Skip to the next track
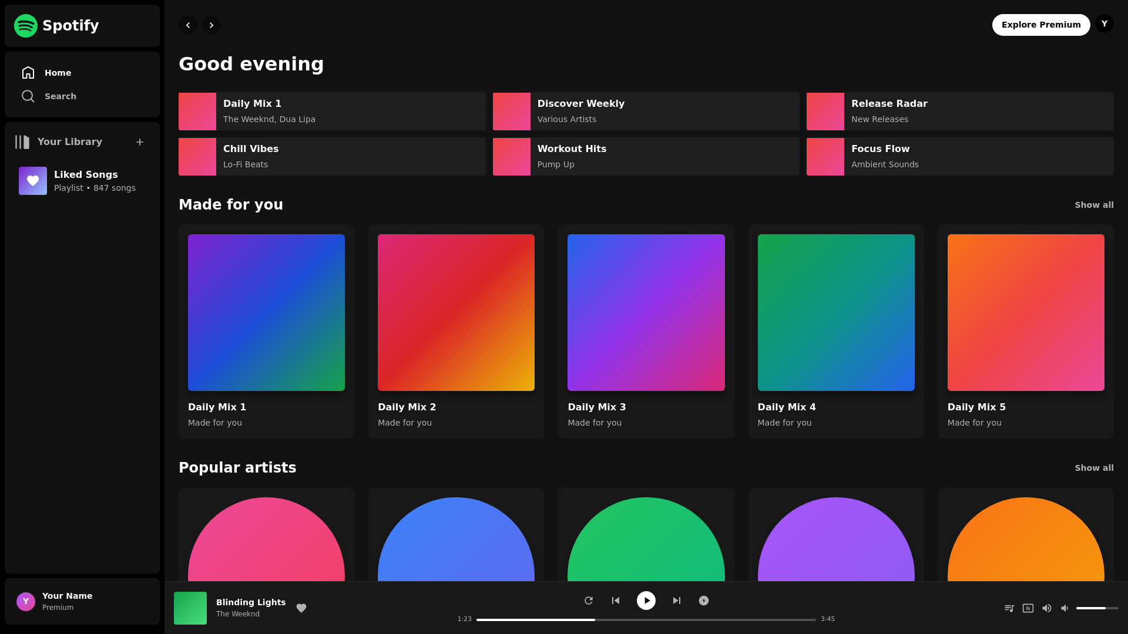The image size is (1128, 634). click(x=677, y=601)
